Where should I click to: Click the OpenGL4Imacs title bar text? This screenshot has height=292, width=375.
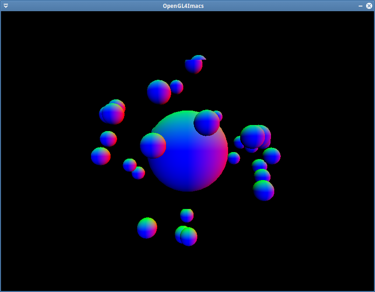coord(183,6)
